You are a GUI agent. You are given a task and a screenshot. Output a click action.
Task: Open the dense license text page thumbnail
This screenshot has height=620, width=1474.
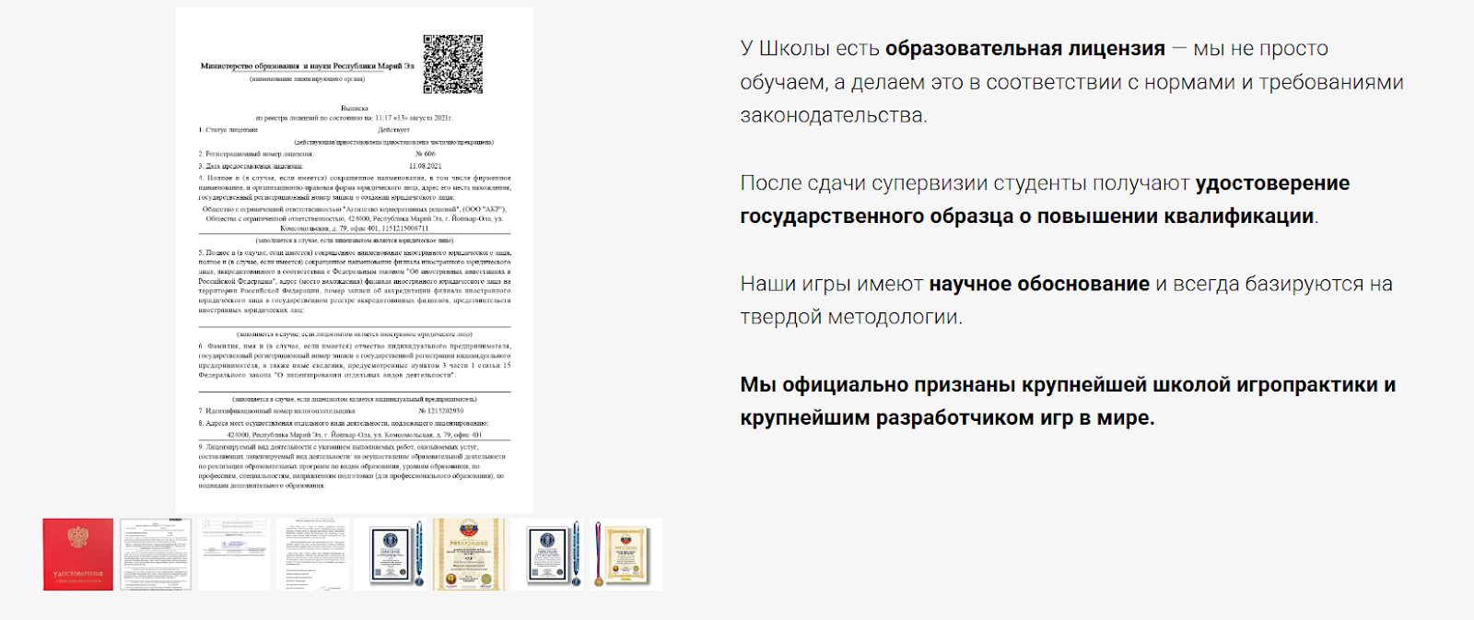pos(156,554)
